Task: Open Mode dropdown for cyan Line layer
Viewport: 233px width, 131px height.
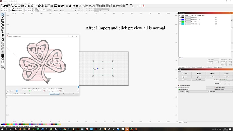Action: 188,24
